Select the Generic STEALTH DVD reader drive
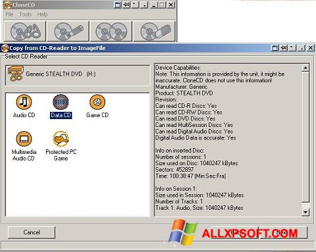The height and width of the screenshot is (252, 316). [x=78, y=75]
